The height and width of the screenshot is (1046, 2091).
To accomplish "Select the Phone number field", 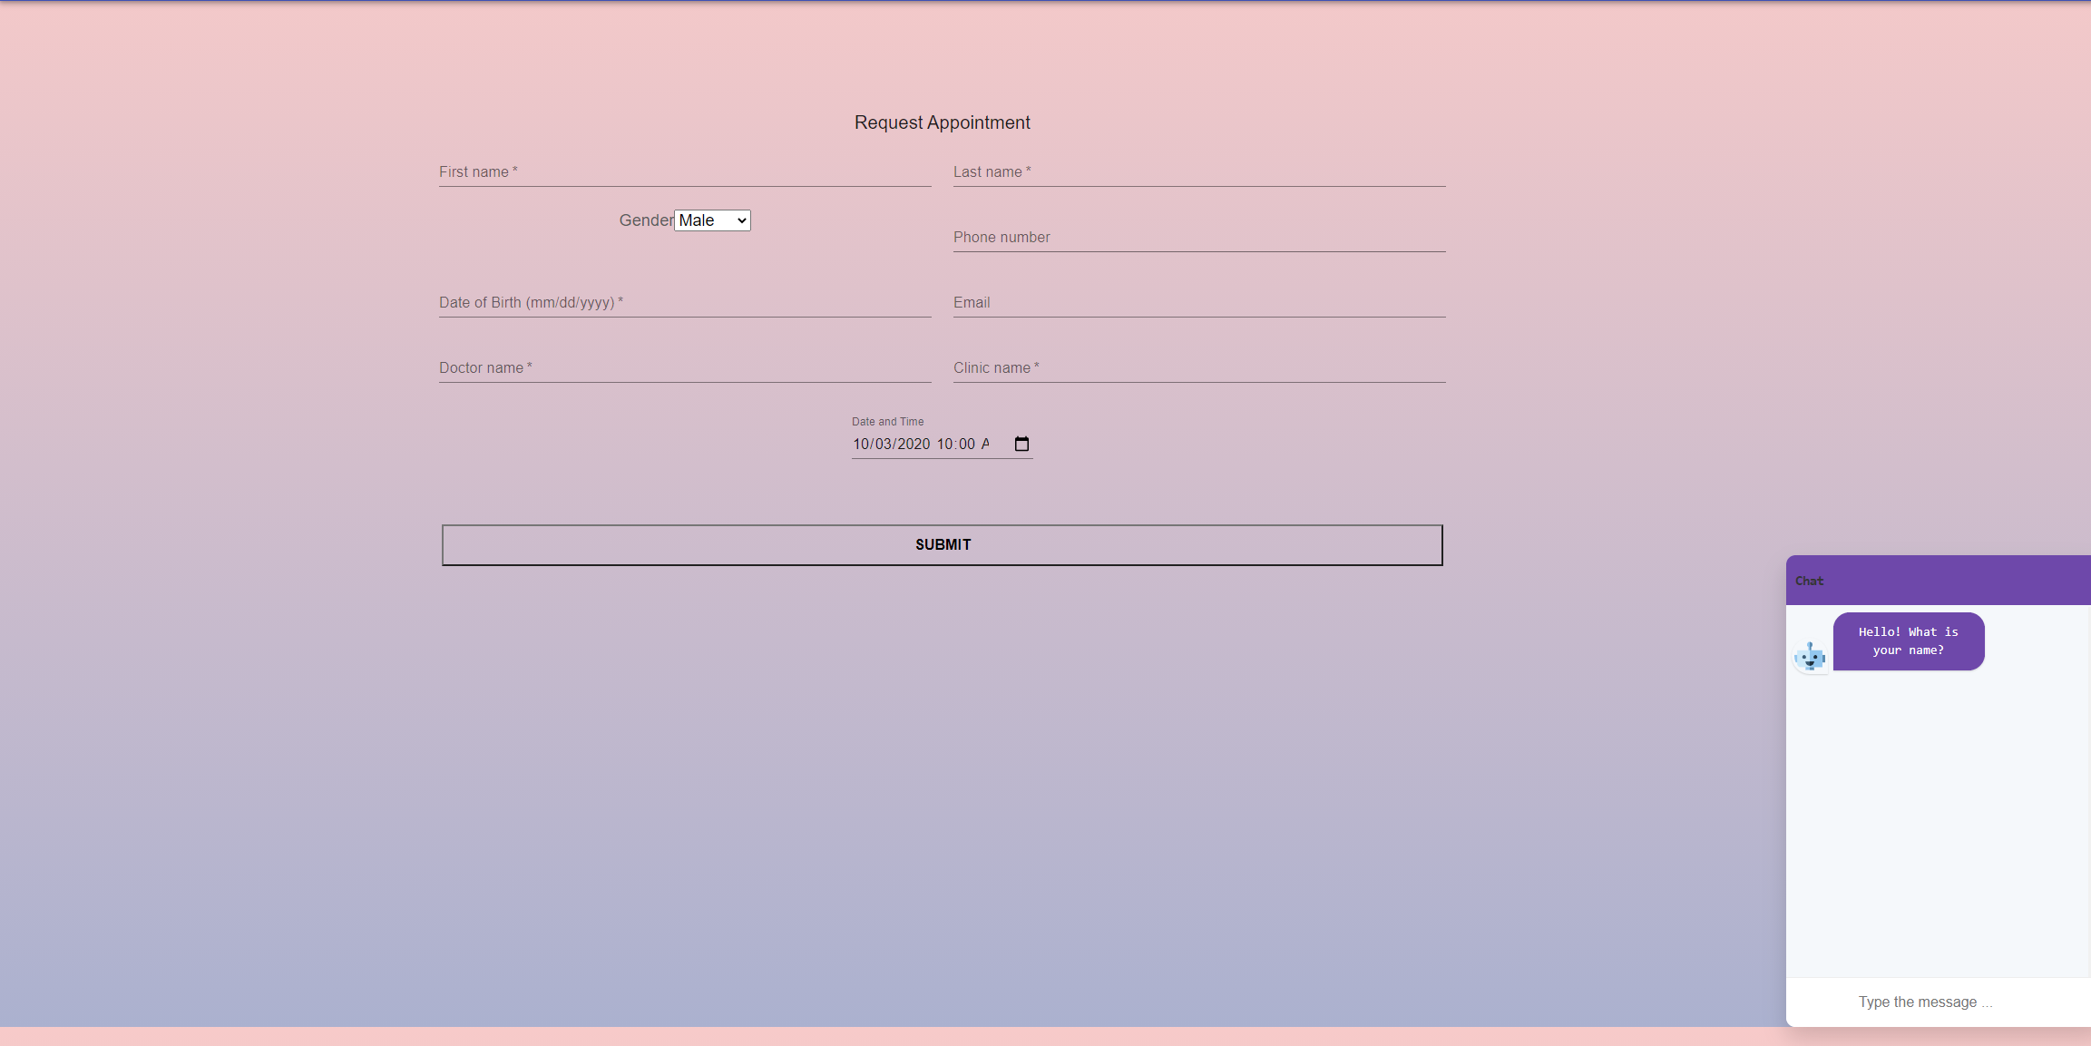I will click(1198, 237).
